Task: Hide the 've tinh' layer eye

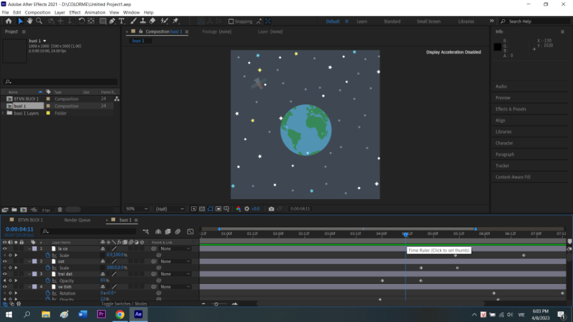Action: tap(4, 286)
